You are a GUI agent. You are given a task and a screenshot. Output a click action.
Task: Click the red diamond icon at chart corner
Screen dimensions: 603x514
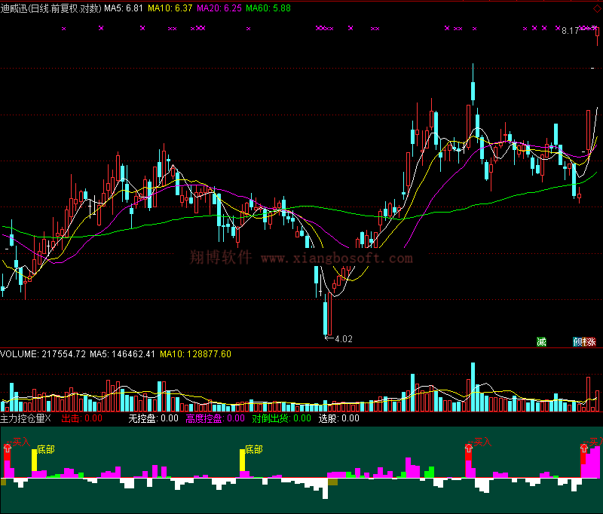pyautogui.click(x=597, y=8)
